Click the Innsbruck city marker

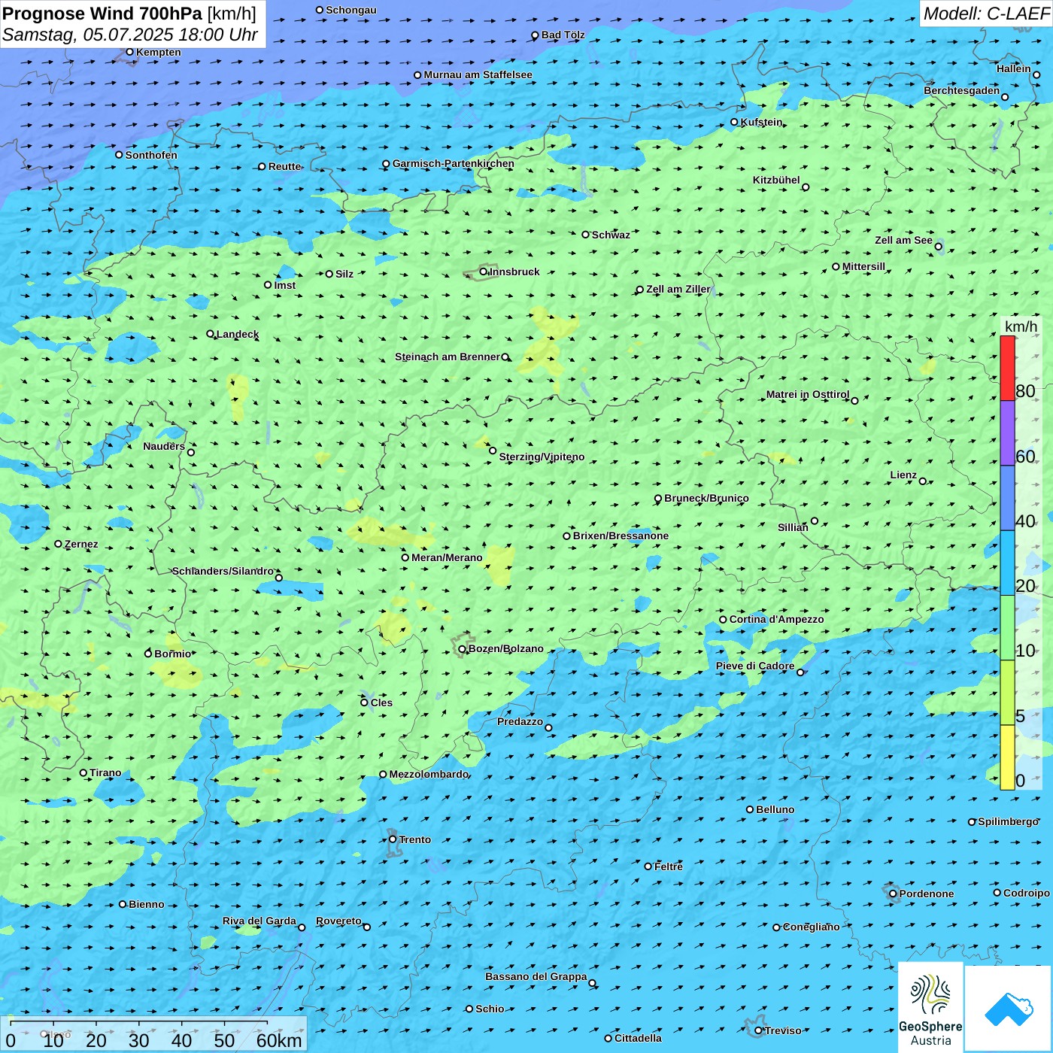tap(484, 272)
